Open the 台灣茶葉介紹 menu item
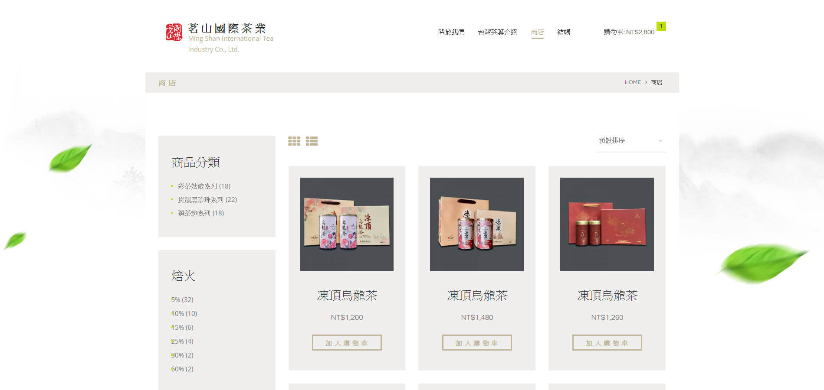Screen dimensions: 824x390 pos(497,32)
